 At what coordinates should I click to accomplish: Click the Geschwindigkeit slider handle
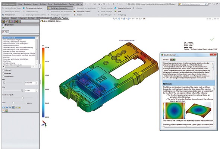pos(23,98)
